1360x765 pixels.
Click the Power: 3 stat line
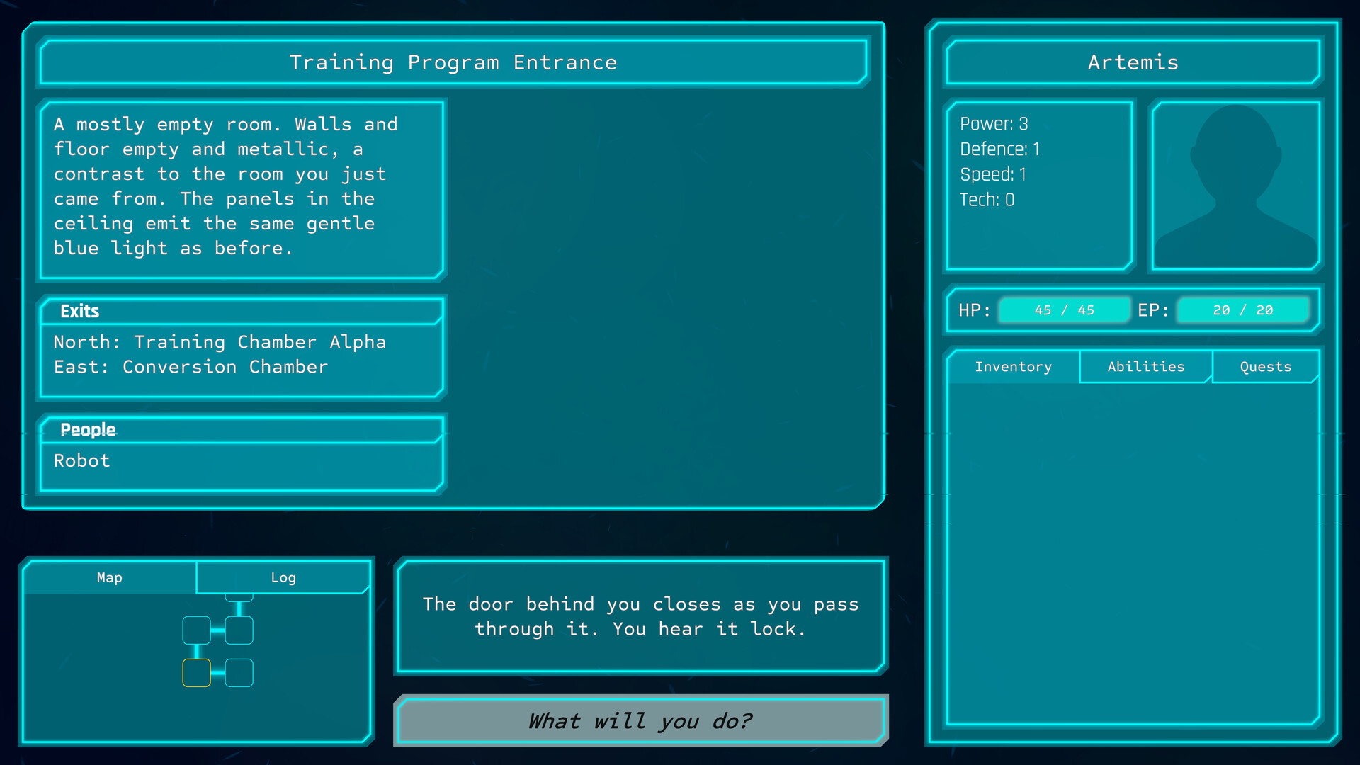[994, 124]
